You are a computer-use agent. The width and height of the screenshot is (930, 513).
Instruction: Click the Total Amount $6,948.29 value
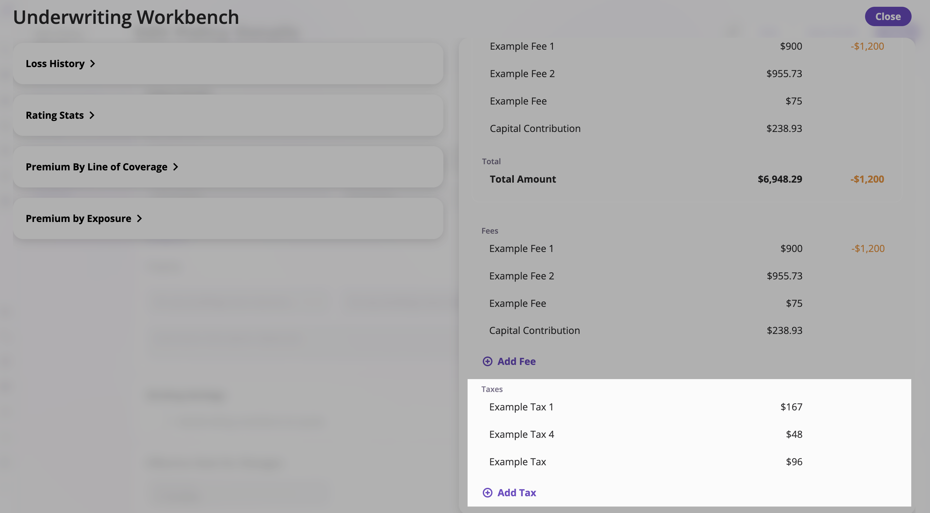(779, 179)
